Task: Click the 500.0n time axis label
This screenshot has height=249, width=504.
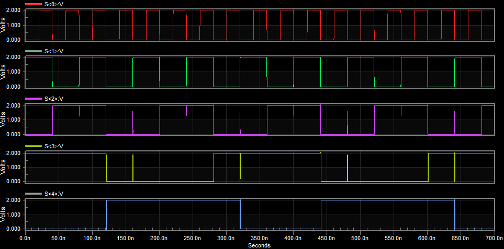Action: [x=360, y=239]
